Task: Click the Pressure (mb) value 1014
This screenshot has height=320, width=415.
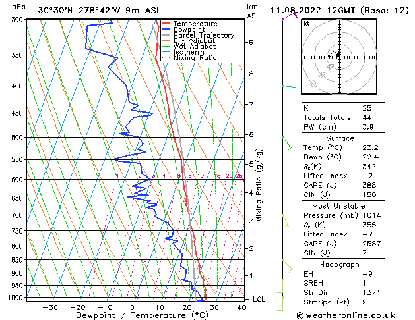Action: (371, 215)
